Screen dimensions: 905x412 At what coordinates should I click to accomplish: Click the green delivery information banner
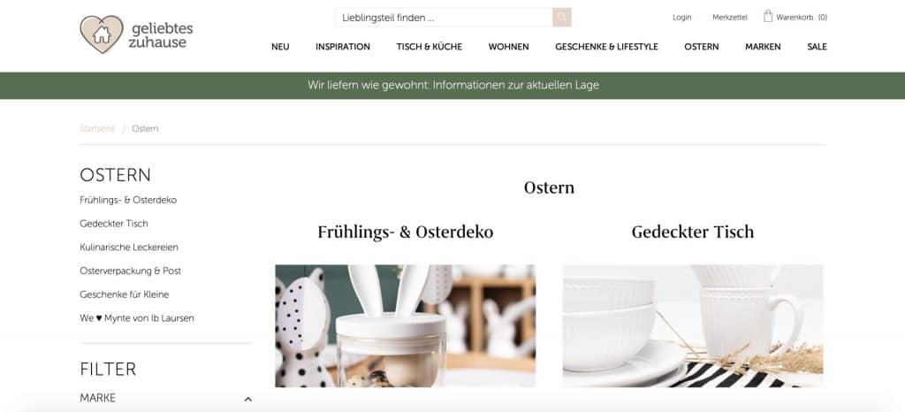[x=452, y=86]
